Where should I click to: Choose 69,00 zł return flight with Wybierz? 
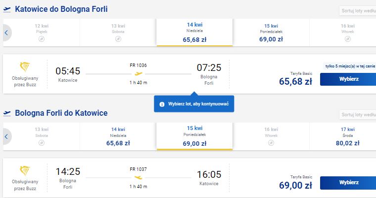[348, 183]
